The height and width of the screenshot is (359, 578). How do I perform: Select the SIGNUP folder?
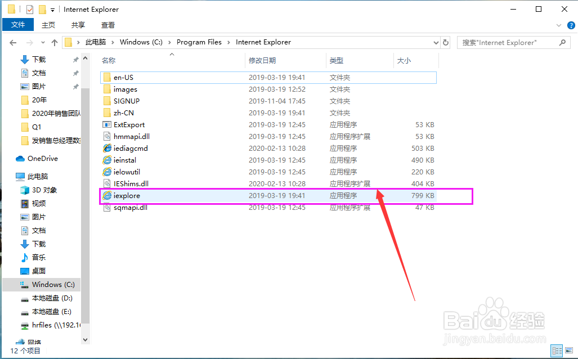coord(268,101)
